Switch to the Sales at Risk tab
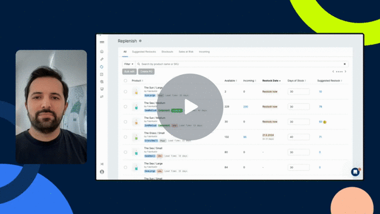This screenshot has height=214, width=380. click(186, 52)
